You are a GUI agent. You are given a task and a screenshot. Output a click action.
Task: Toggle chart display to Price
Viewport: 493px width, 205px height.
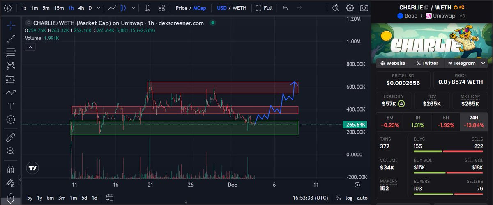pyautogui.click(x=182, y=8)
